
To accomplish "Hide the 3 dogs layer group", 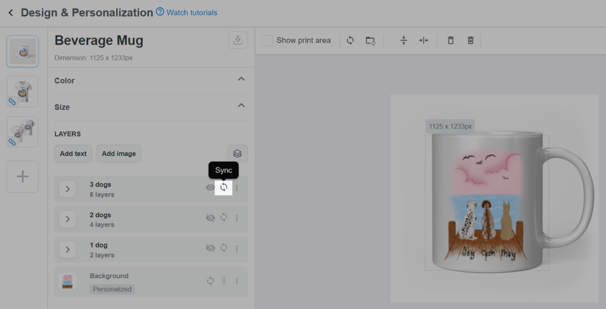I will pyautogui.click(x=210, y=188).
